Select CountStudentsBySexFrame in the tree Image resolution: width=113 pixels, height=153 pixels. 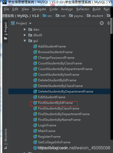59,75
